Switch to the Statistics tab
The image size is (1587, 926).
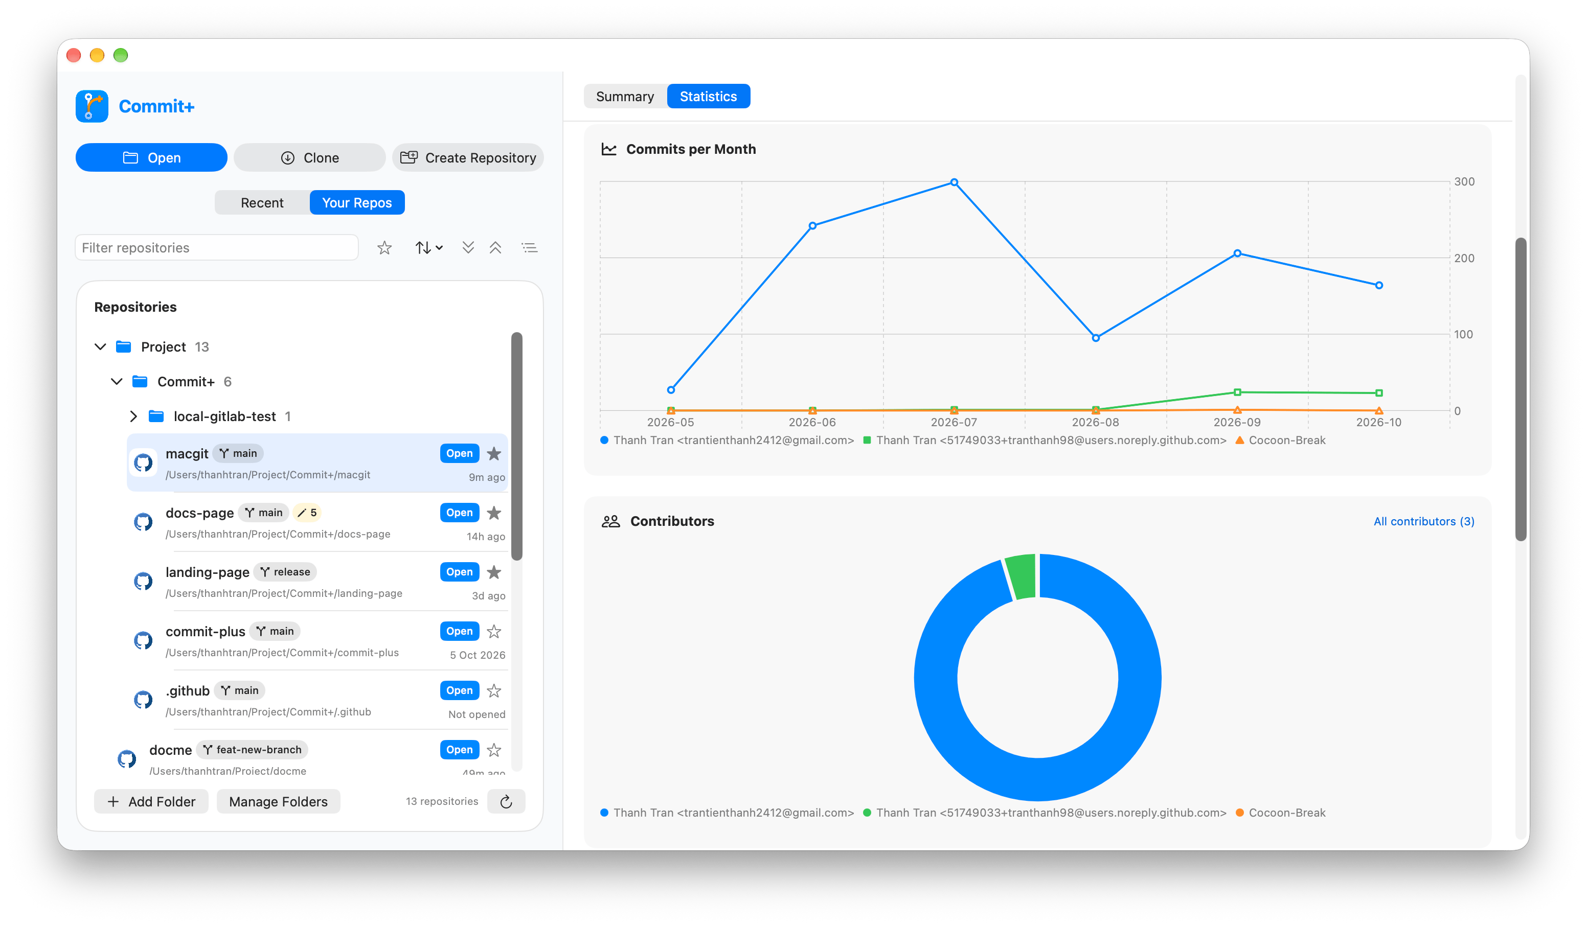pos(709,96)
